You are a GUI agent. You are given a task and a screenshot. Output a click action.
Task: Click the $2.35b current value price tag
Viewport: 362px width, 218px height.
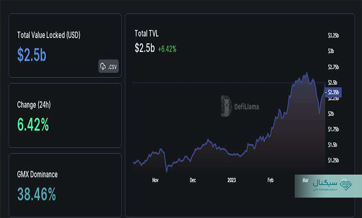pyautogui.click(x=333, y=92)
